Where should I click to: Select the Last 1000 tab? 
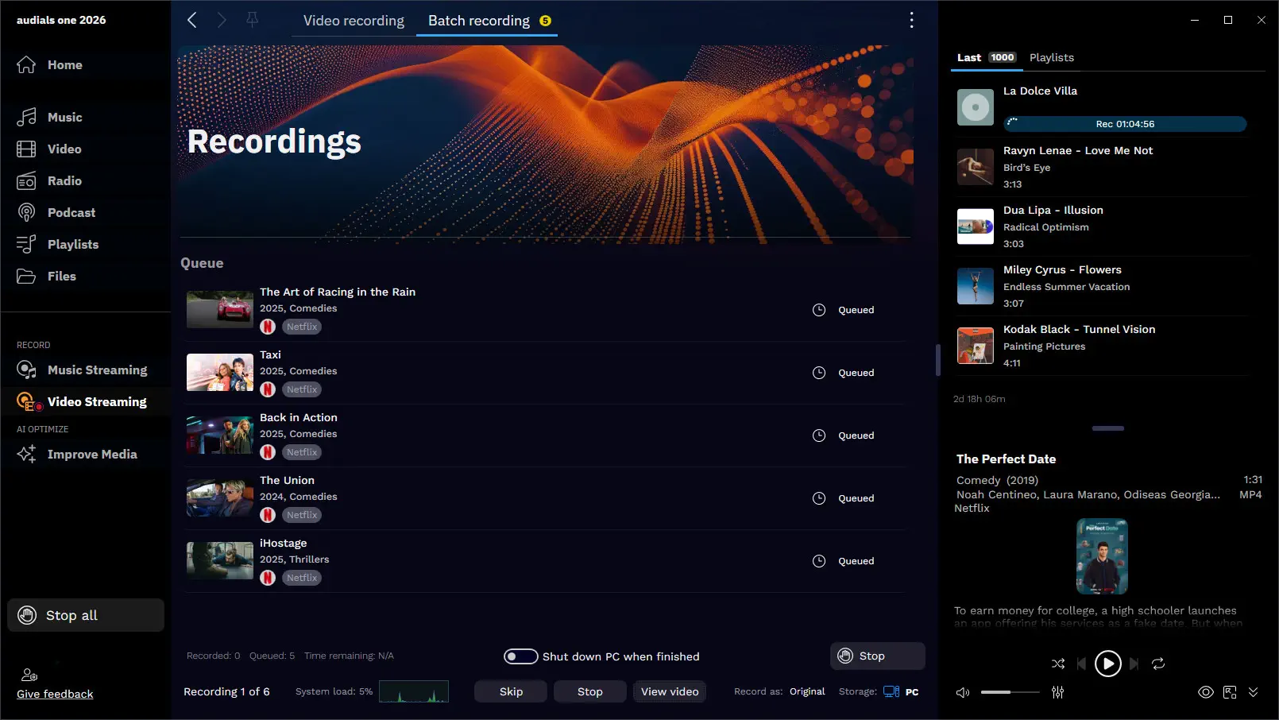[986, 57]
